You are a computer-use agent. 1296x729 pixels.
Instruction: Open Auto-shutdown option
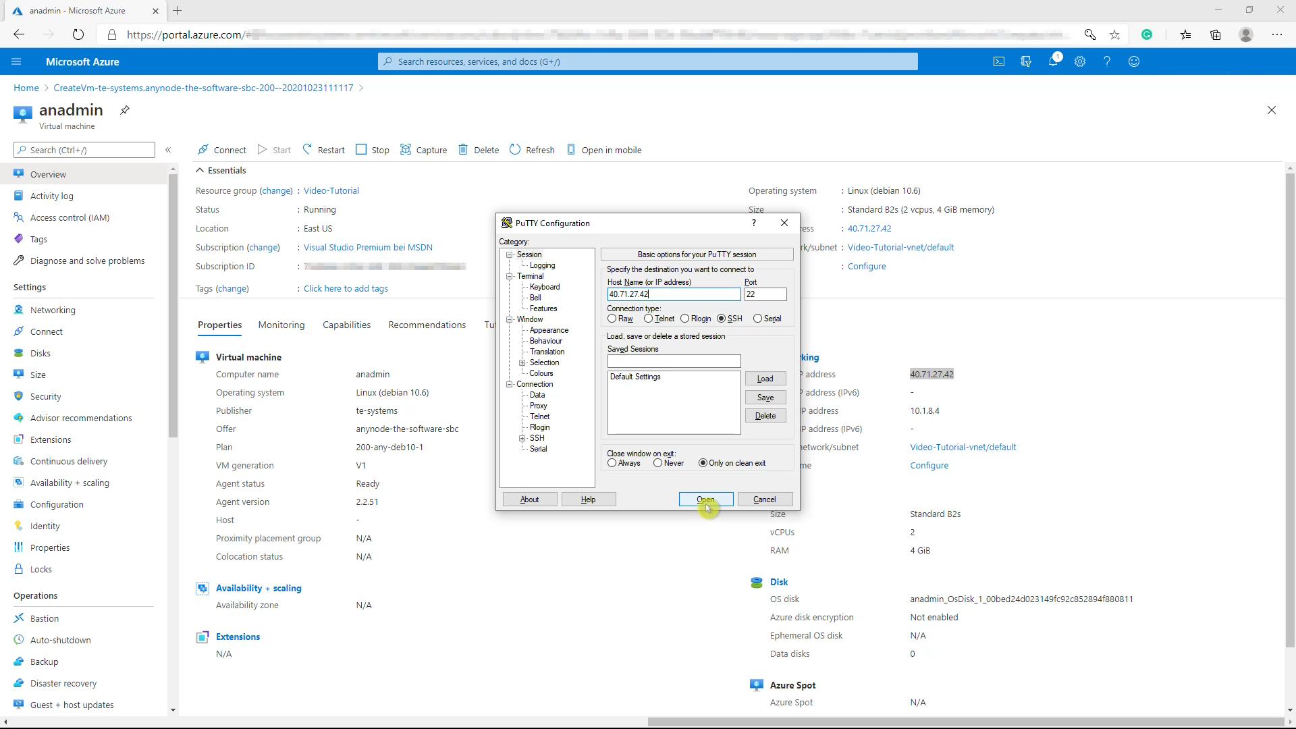click(x=60, y=640)
